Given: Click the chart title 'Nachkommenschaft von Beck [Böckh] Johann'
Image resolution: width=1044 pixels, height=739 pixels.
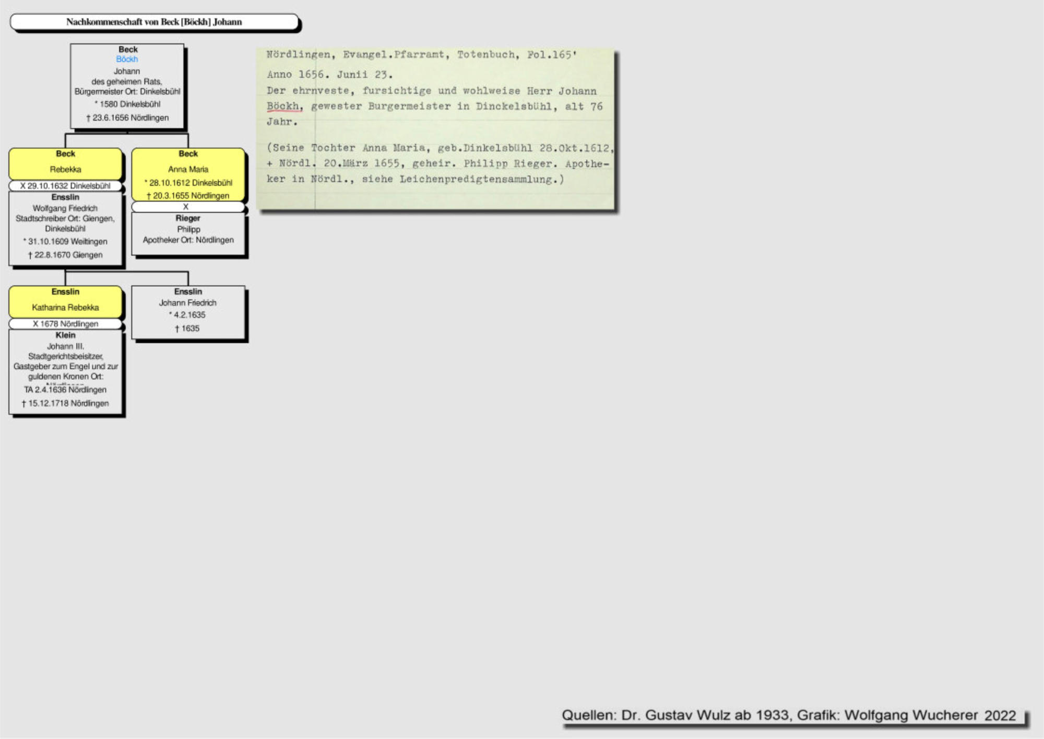Looking at the screenshot, I should pos(154,22).
